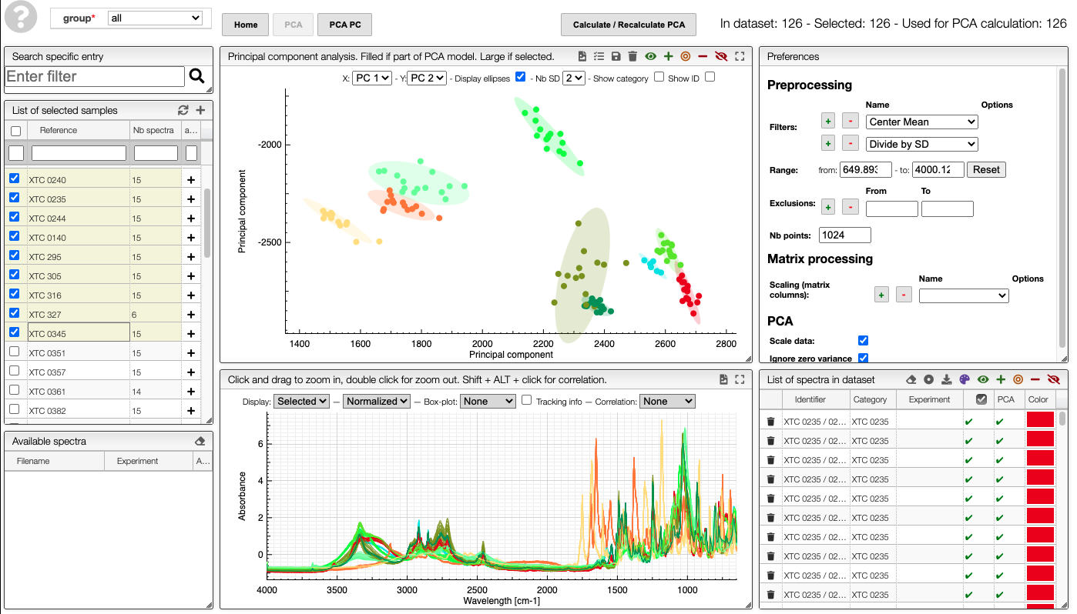Click the orange target in the dataset list header

tap(1018, 379)
